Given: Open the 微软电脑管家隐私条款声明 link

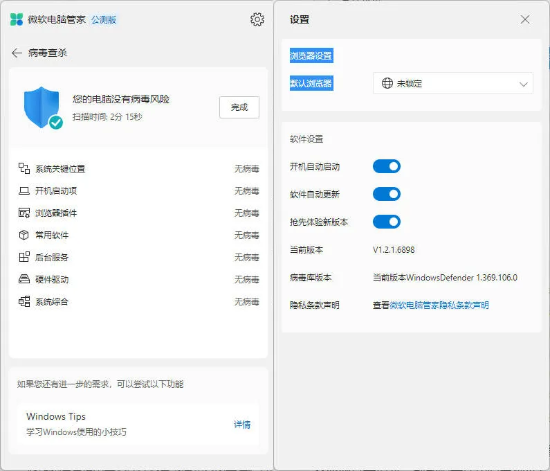Looking at the screenshot, I should pos(439,305).
